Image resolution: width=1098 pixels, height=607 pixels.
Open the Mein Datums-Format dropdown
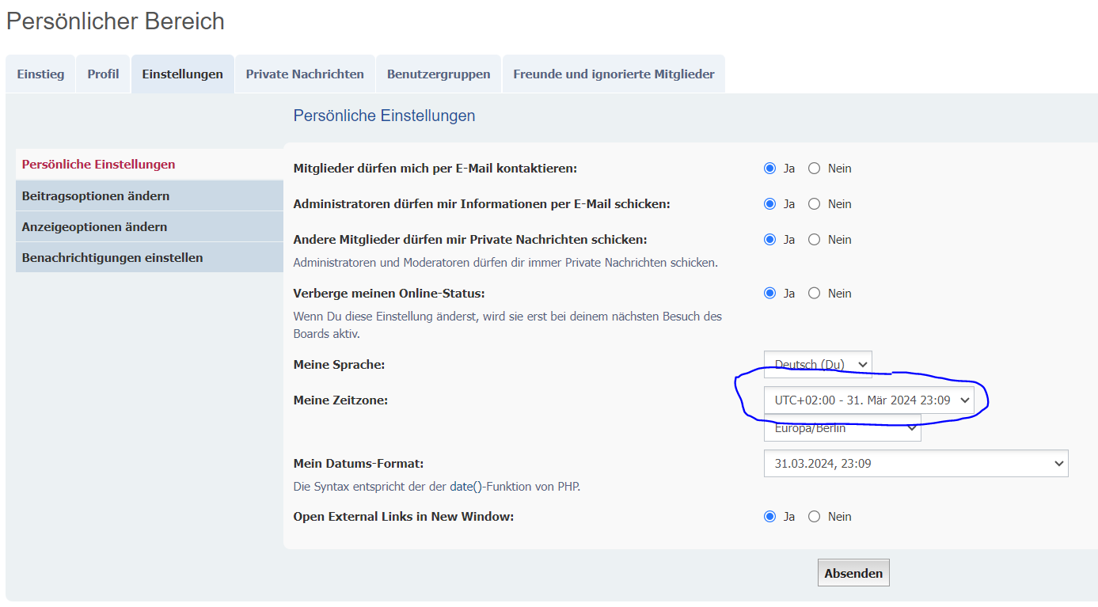pos(915,464)
